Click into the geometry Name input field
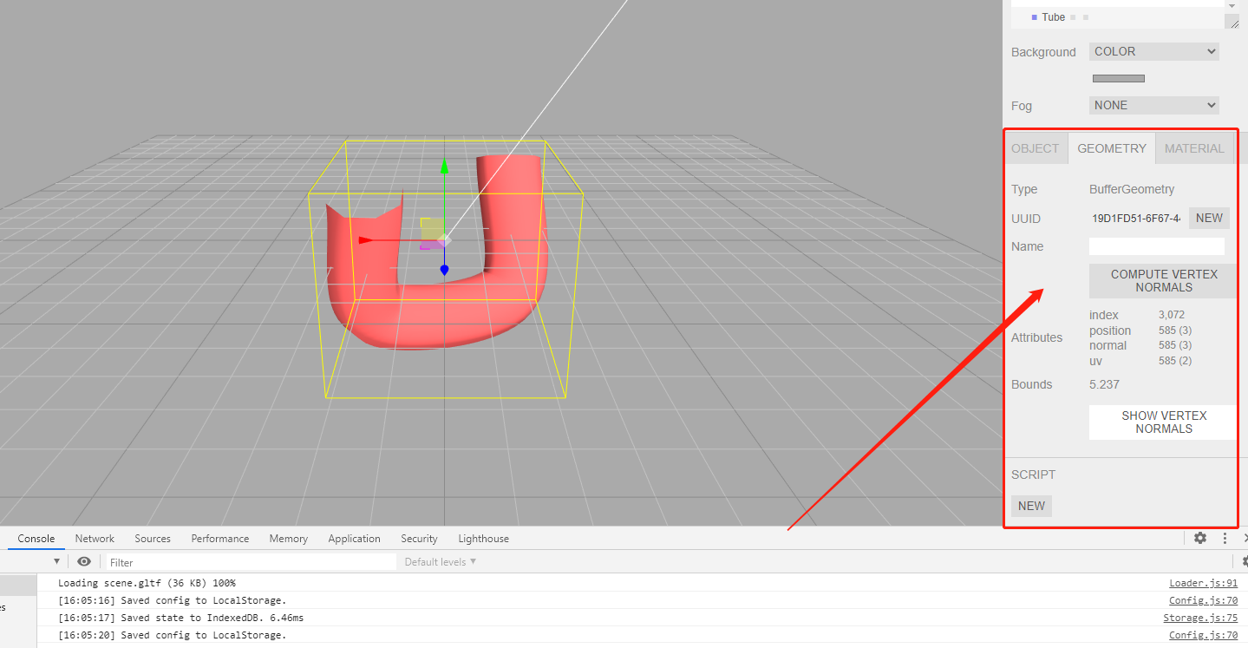This screenshot has width=1248, height=648. point(1157,246)
